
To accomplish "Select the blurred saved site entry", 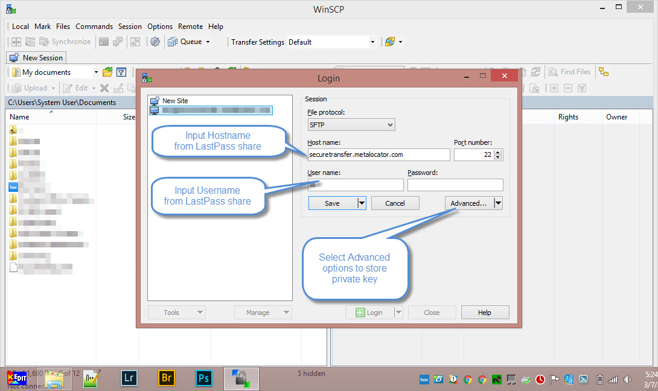I will (211, 110).
